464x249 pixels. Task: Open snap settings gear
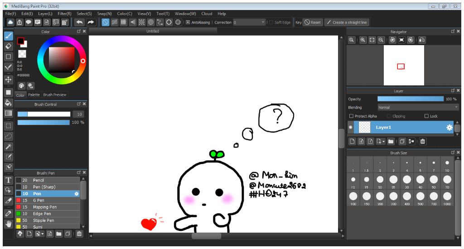178,22
